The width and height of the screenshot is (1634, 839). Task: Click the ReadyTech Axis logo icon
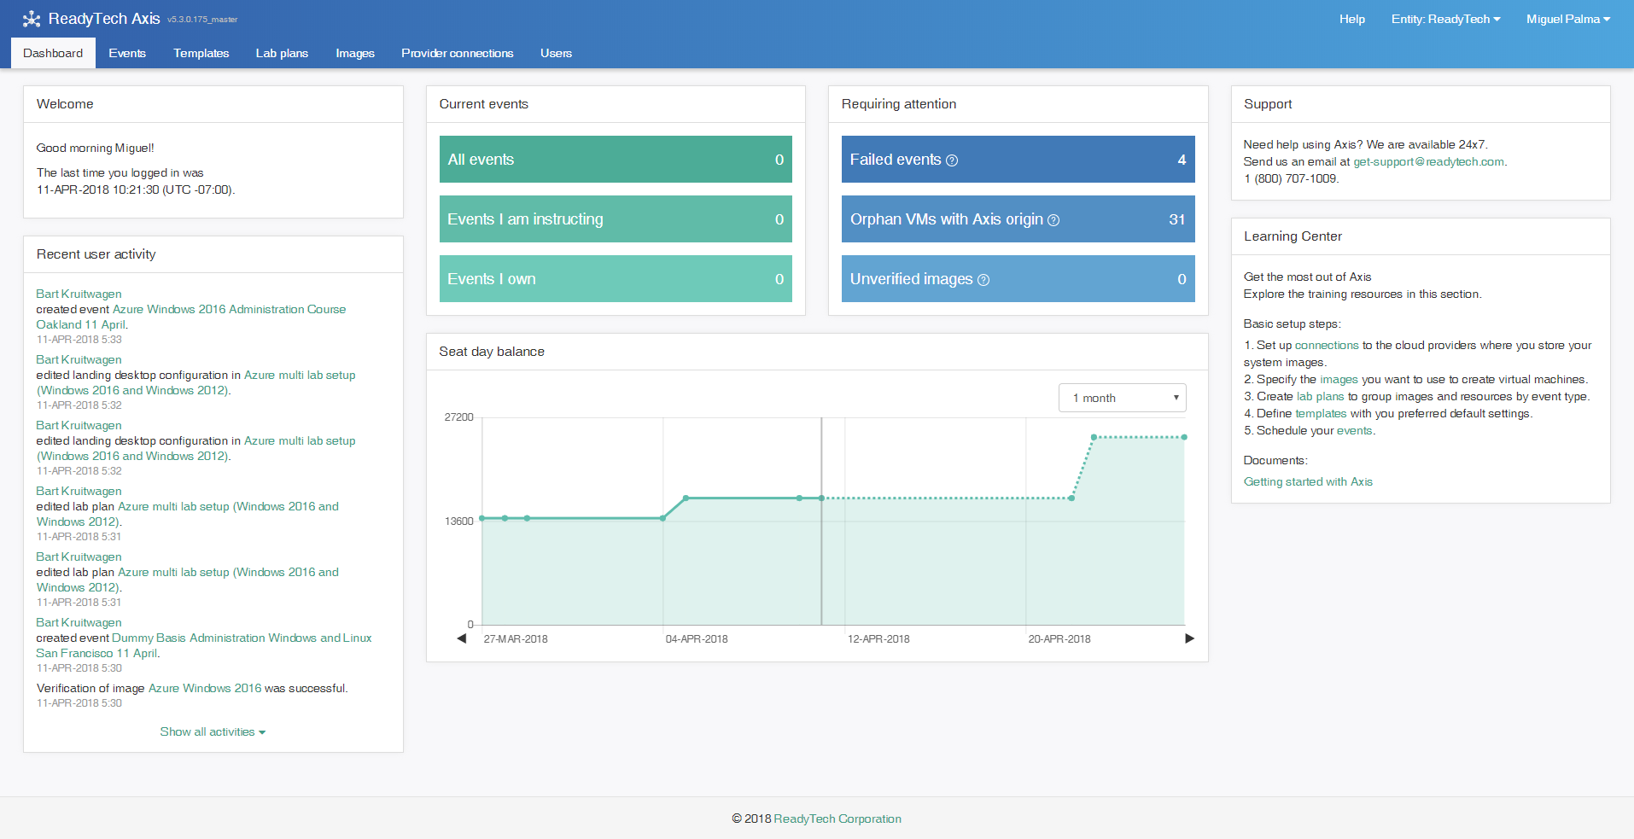click(x=32, y=19)
